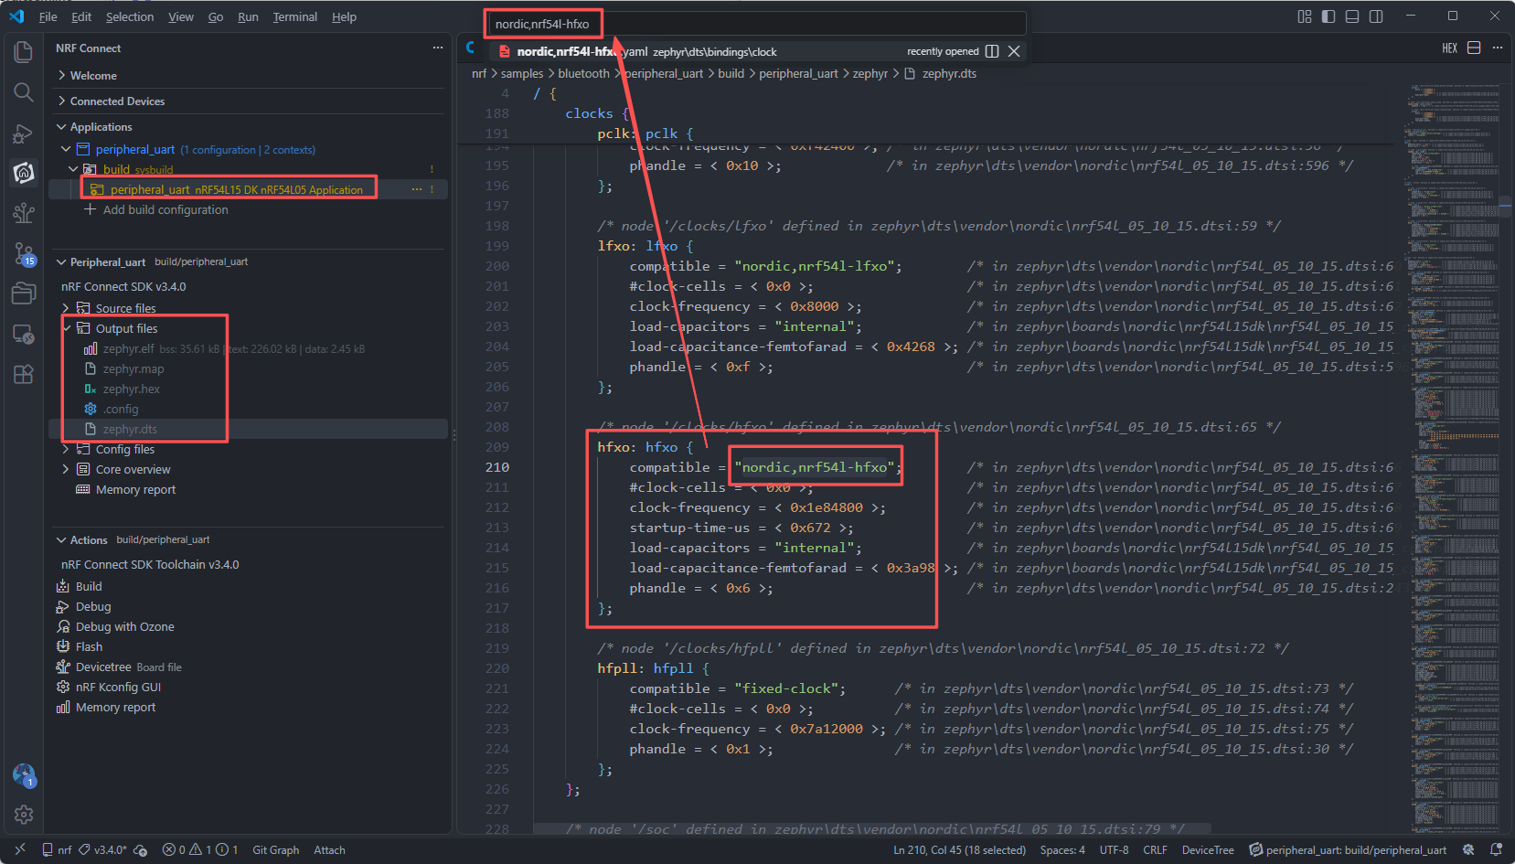
Task: Open the Run and Debug view
Action: (x=24, y=133)
